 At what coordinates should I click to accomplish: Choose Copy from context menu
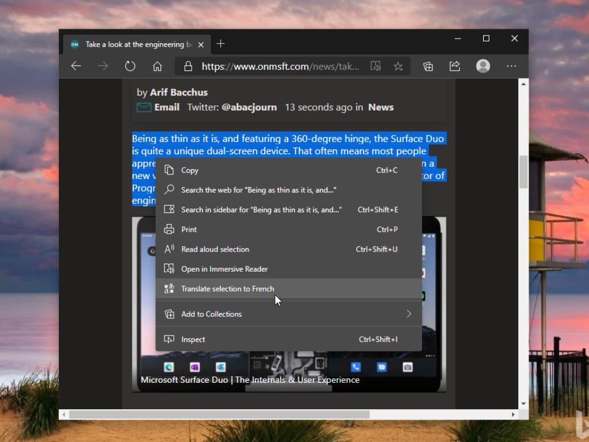pos(289,170)
